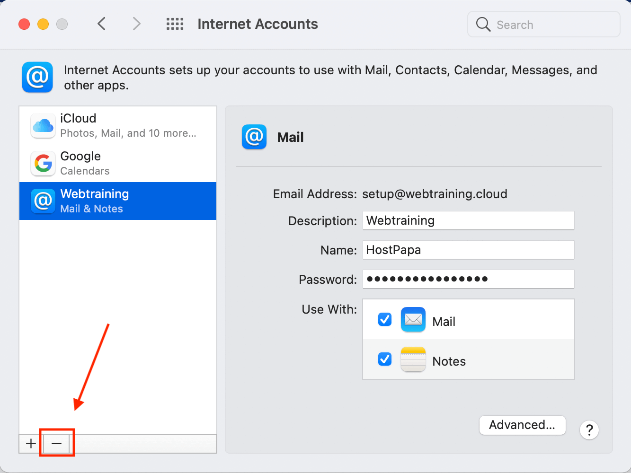Click the forward navigation chevron
Screen dimensions: 631x473
[x=136, y=24]
